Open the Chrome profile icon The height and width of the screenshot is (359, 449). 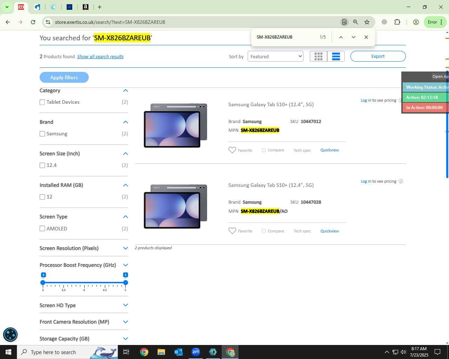pyautogui.click(x=416, y=22)
